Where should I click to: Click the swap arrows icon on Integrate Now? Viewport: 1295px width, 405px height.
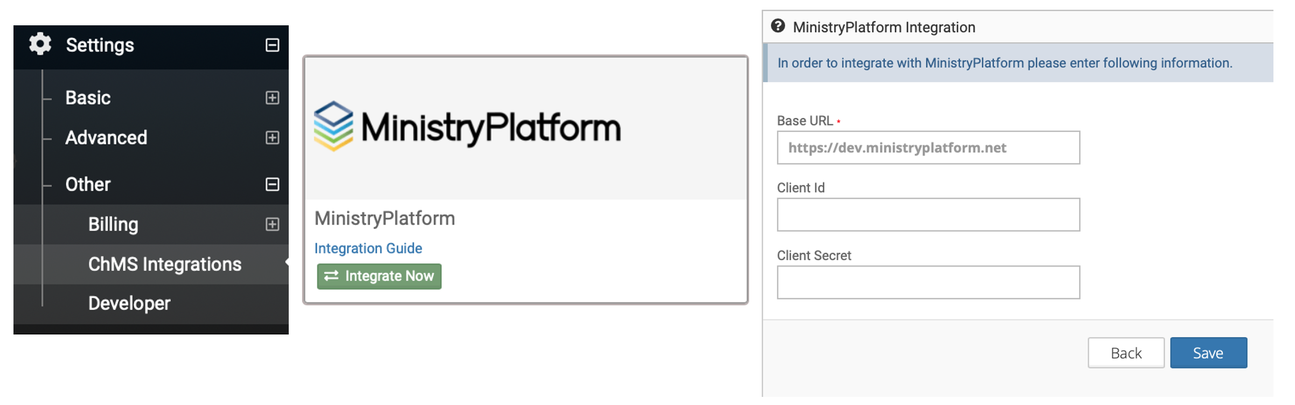331,276
